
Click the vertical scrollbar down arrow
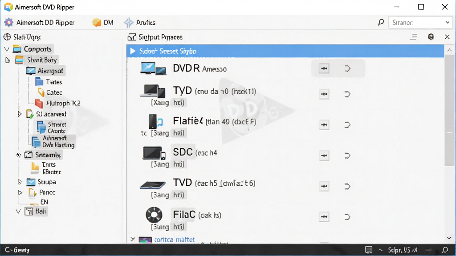tap(449, 238)
